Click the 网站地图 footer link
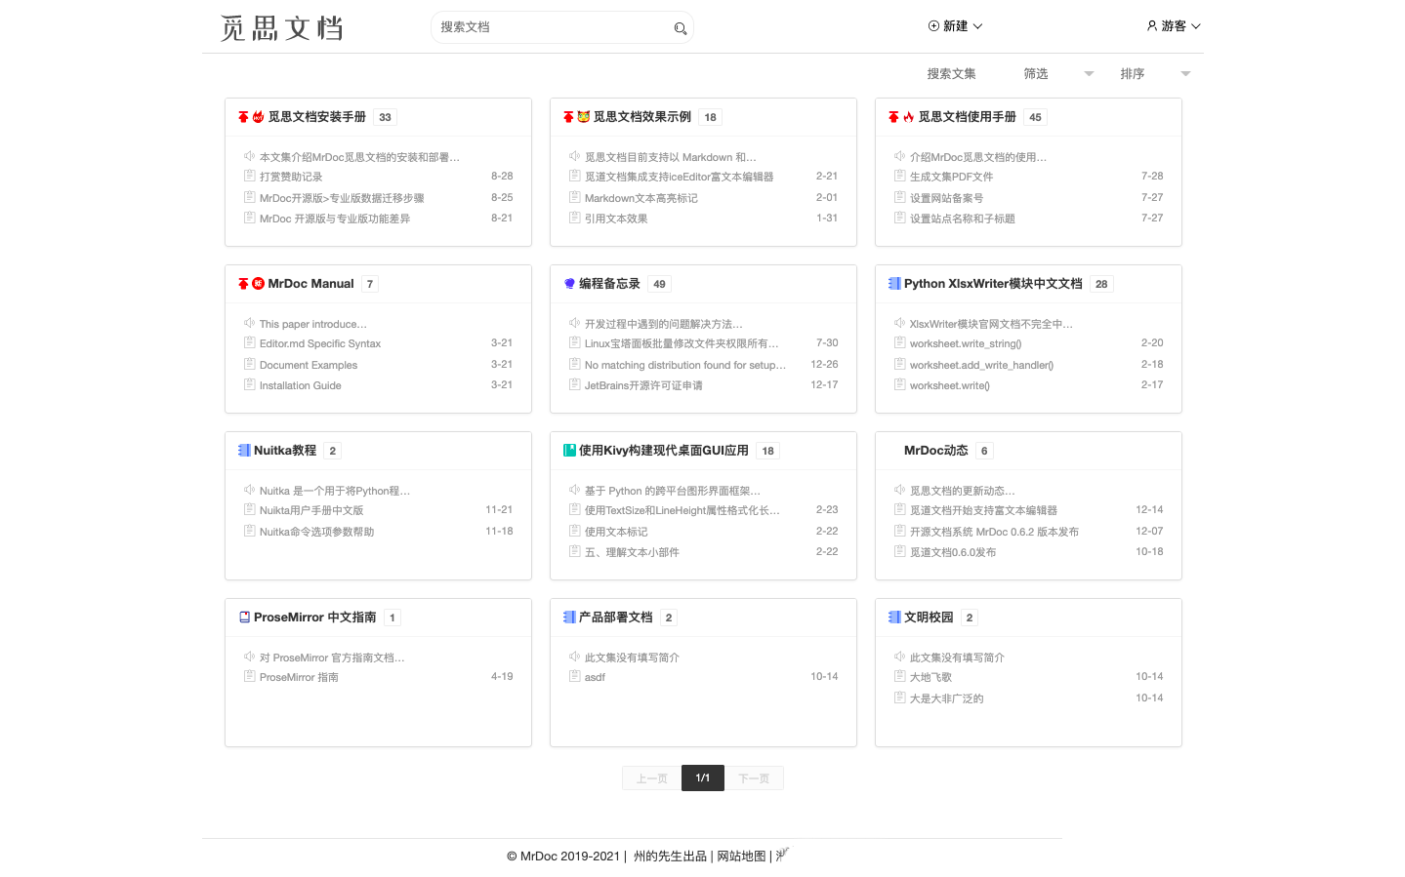The width and height of the screenshot is (1405, 877). [741, 857]
